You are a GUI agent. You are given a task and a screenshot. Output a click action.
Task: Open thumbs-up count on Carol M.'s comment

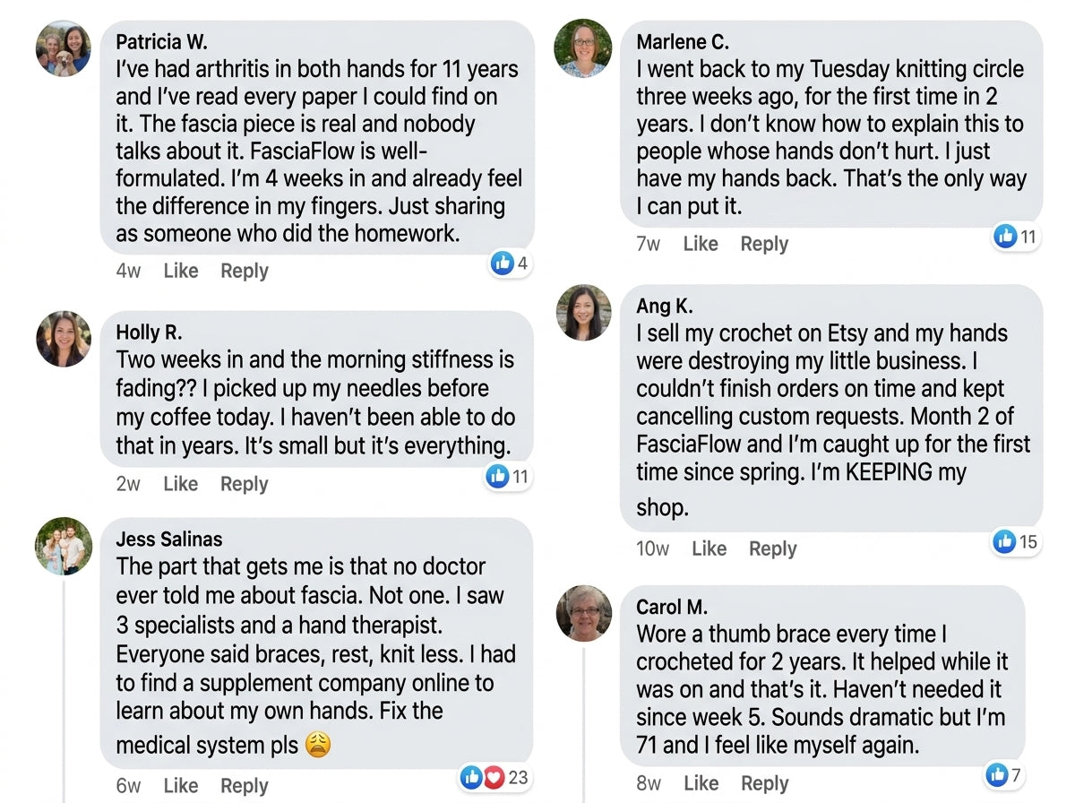(1004, 775)
